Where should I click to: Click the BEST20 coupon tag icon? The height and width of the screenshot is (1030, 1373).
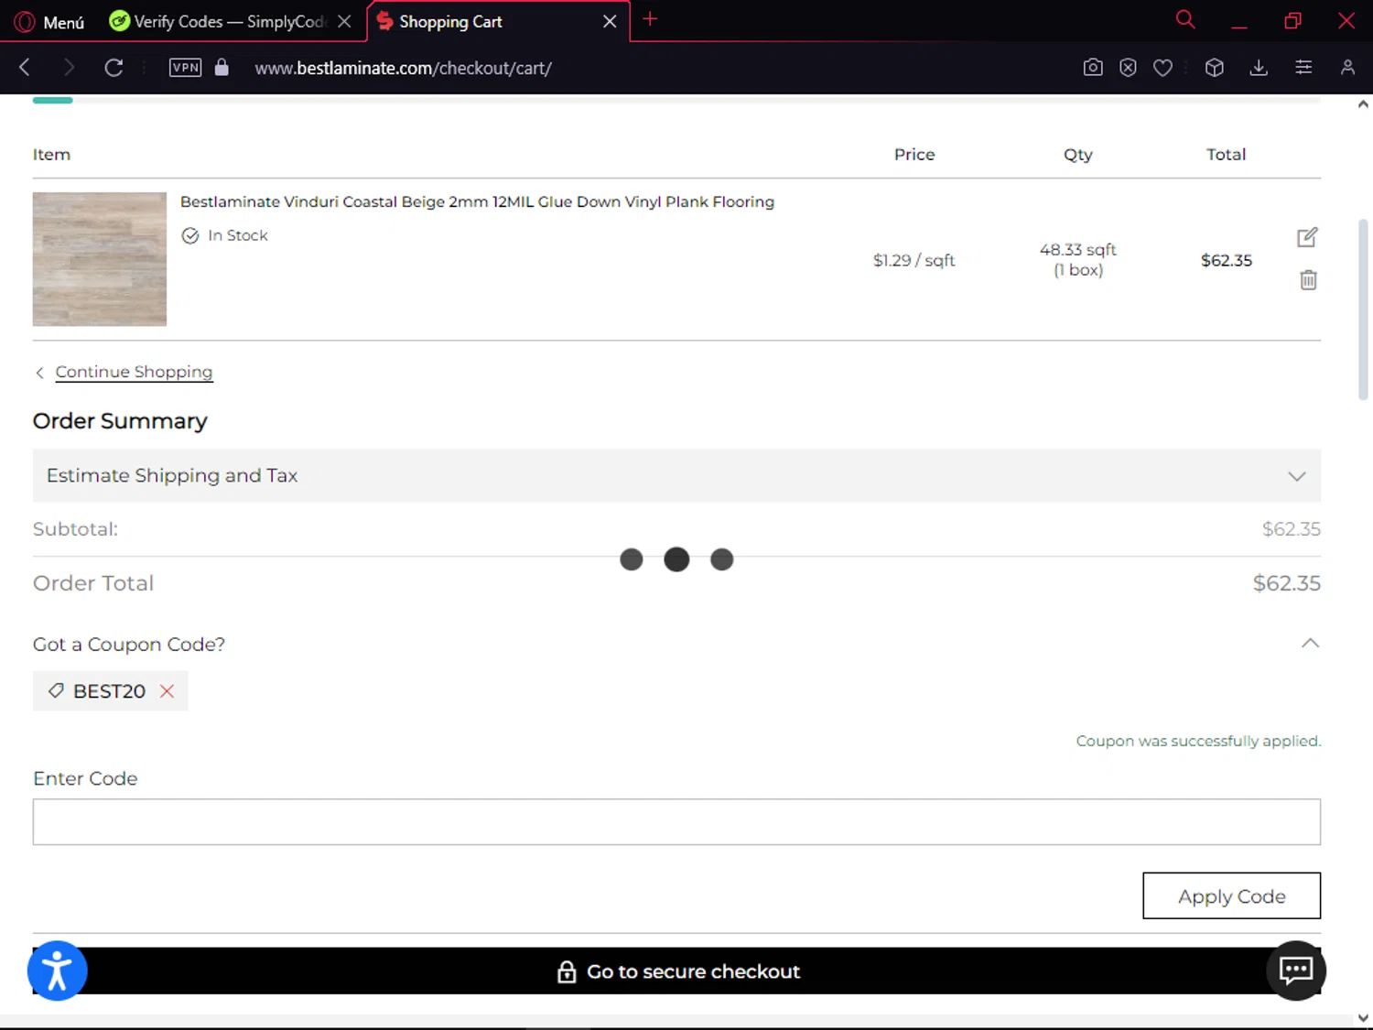coord(56,691)
